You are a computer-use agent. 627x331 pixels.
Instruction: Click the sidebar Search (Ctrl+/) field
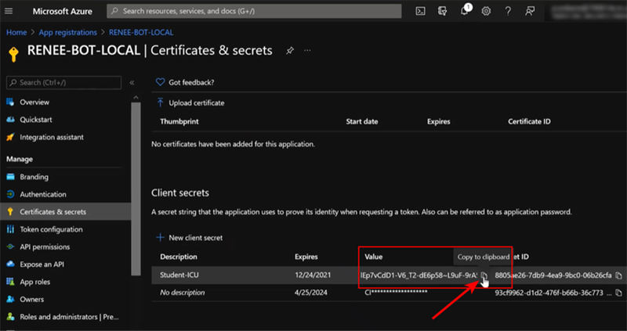[63, 83]
